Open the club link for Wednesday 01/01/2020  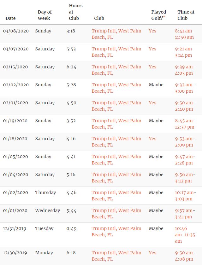tap(116, 214)
